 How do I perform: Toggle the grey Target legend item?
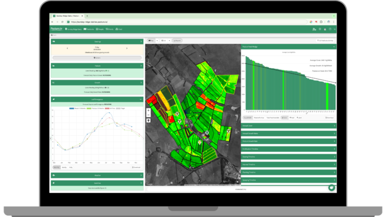pyautogui.click(x=121, y=108)
